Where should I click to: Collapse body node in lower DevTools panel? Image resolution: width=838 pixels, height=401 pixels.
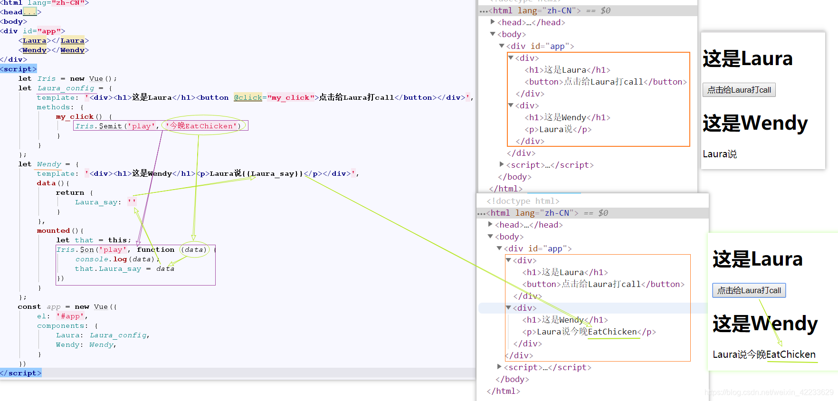tap(490, 236)
